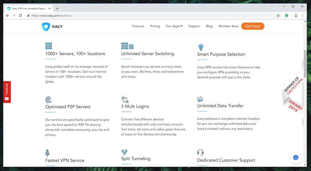Click the paragraph starting 'Our servers are specifically optimized'
The height and width of the screenshot is (171, 311).
coord(77,127)
